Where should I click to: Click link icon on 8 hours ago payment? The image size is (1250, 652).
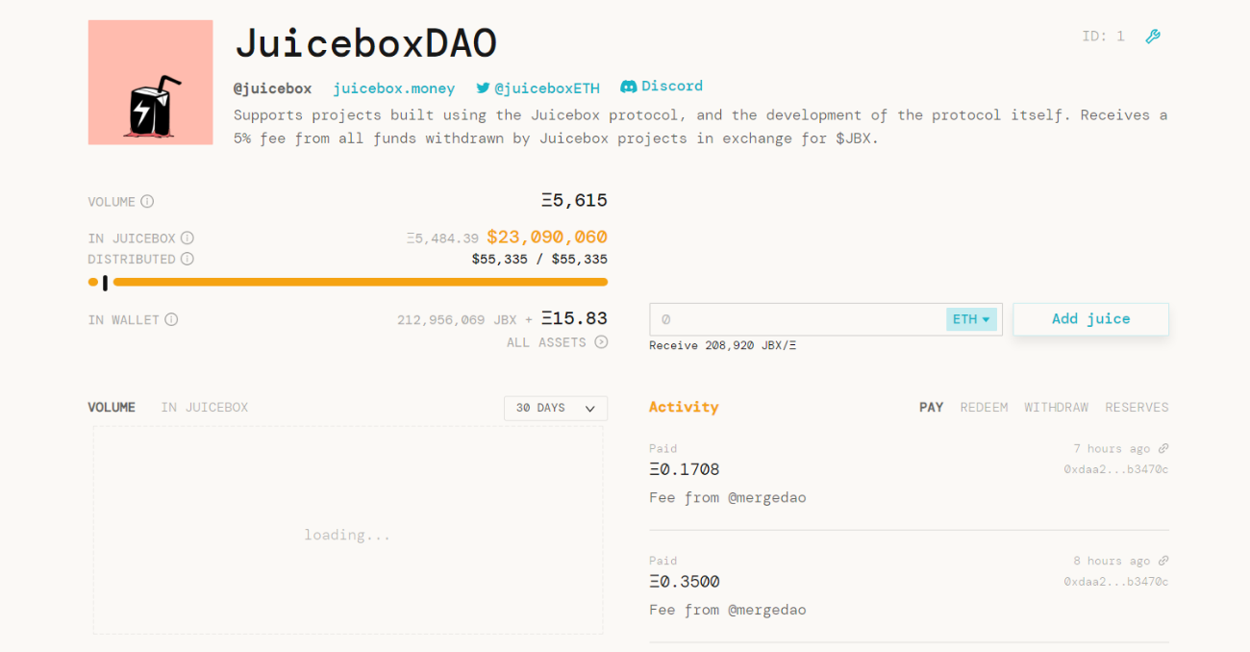click(x=1163, y=562)
